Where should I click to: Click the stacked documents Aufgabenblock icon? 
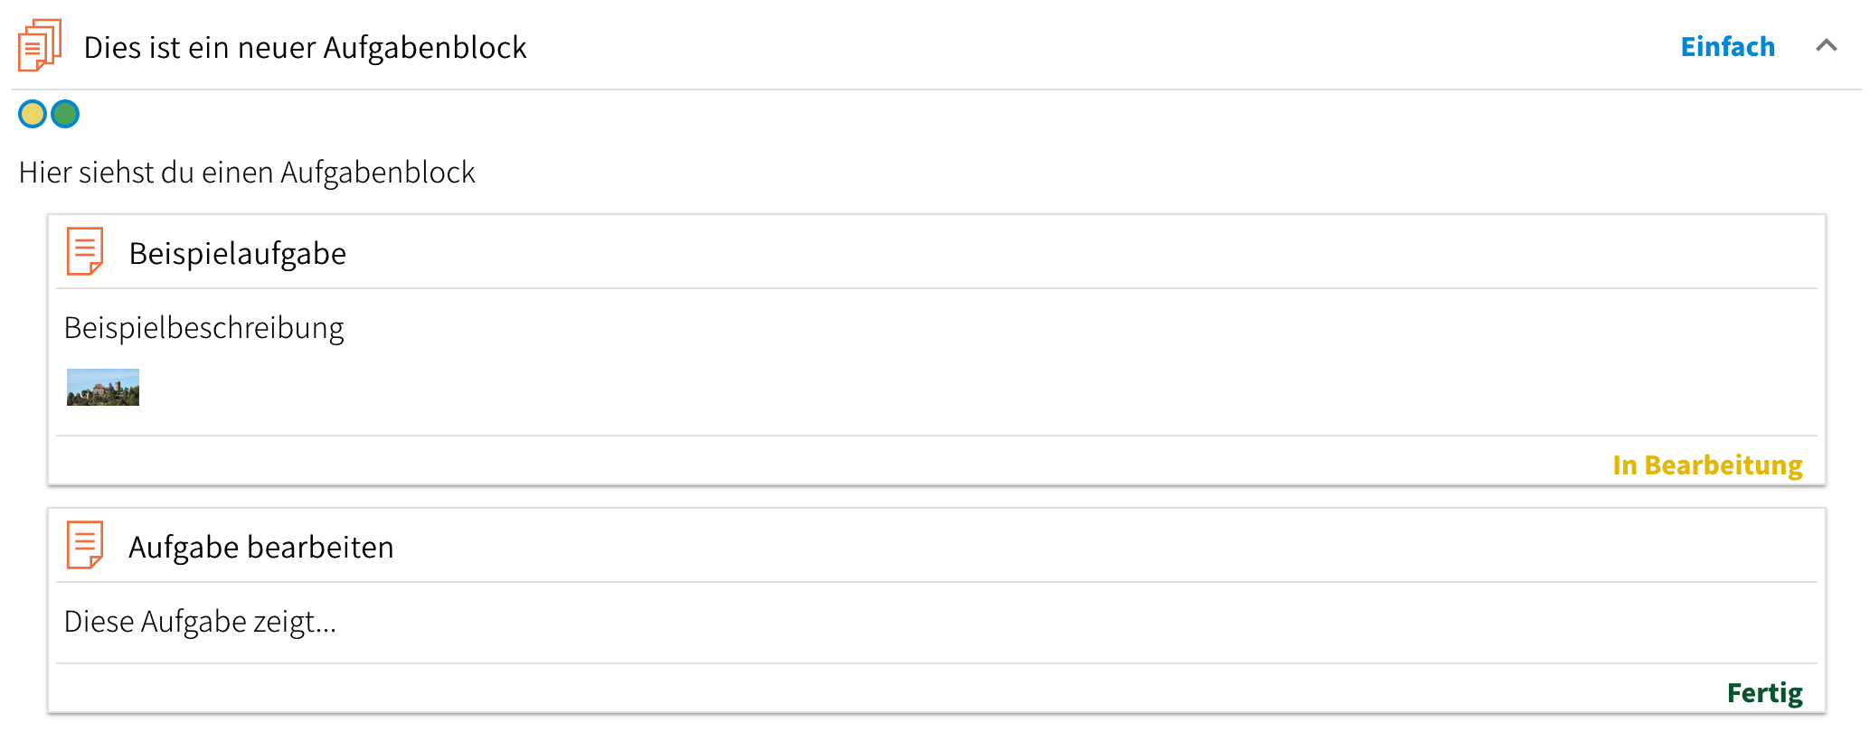coord(40,45)
